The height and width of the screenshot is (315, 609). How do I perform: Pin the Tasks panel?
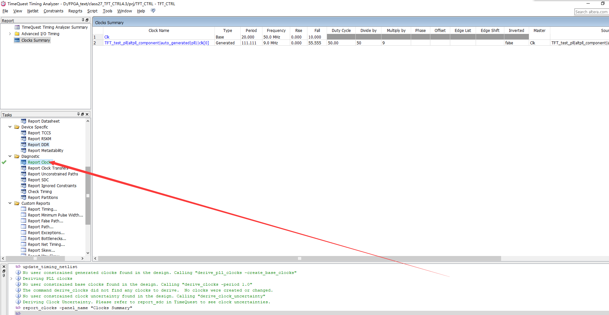pyautogui.click(x=79, y=114)
